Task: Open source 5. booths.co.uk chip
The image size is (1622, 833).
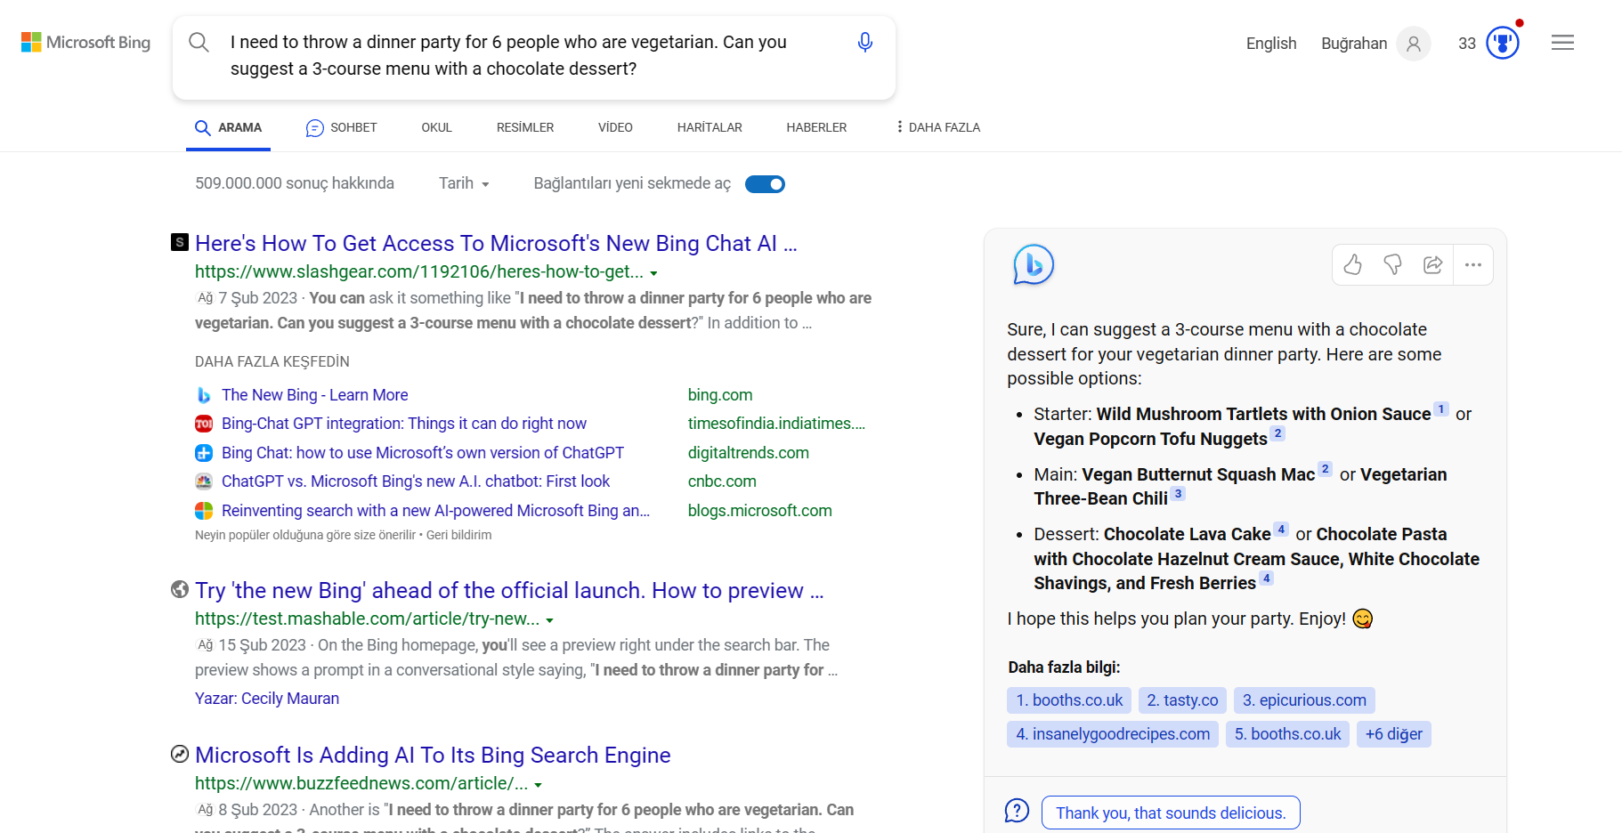Action: click(x=1287, y=734)
